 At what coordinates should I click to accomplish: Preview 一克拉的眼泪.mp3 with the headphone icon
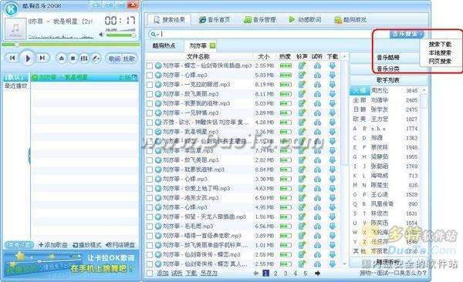click(317, 85)
